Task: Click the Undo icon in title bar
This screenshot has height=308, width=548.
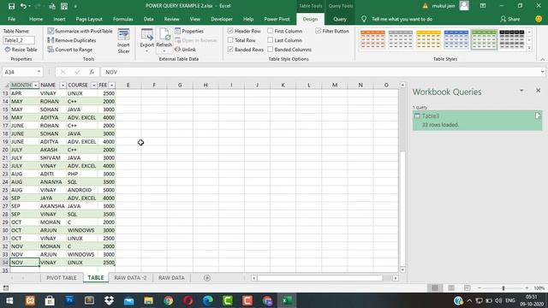Action: (23, 6)
